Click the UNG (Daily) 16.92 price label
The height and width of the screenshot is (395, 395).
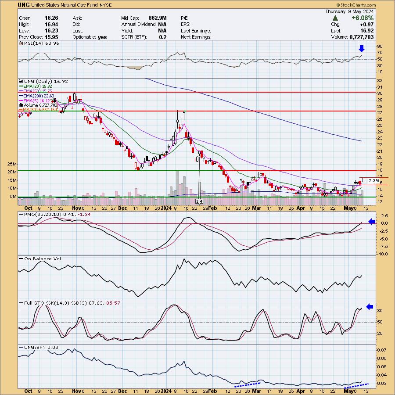coord(46,81)
